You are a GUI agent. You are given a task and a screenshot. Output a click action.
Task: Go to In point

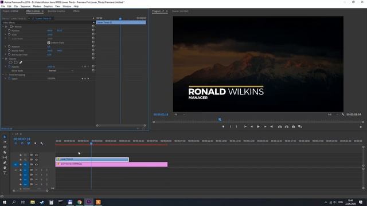click(245, 126)
